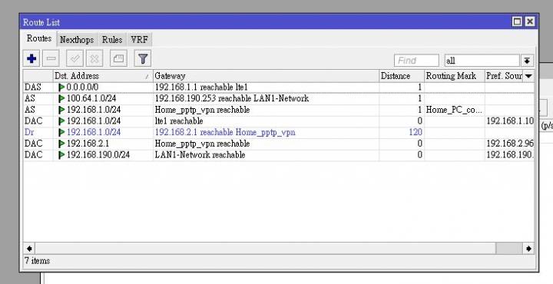Sort by Routing Mark column header
Screen dimensions: 553x284
(x=455, y=76)
